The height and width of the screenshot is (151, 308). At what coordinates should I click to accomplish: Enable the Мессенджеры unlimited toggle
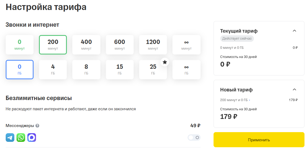coord(194,138)
